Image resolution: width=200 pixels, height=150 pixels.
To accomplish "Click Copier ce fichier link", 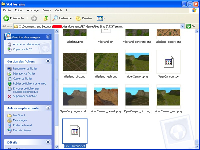I will click(x=23, y=78).
